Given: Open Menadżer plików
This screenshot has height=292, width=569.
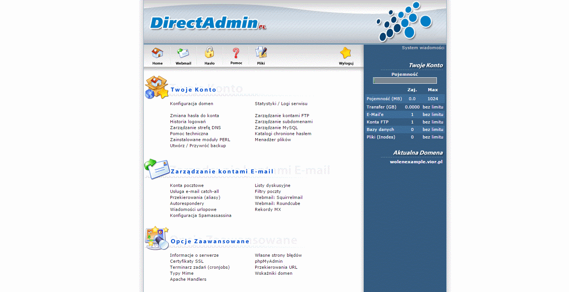Looking at the screenshot, I should [x=273, y=140].
